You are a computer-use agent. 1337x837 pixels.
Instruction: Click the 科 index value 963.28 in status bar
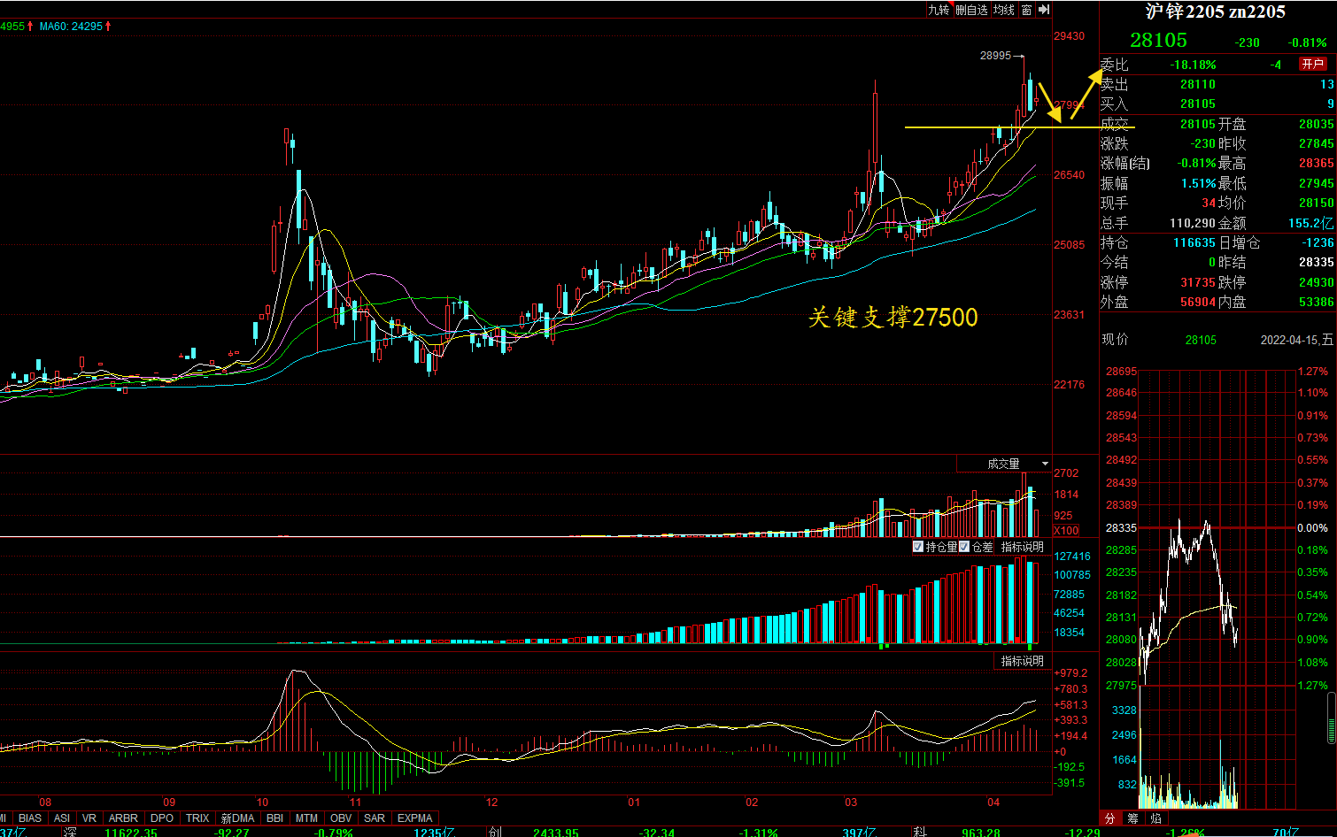981,833
